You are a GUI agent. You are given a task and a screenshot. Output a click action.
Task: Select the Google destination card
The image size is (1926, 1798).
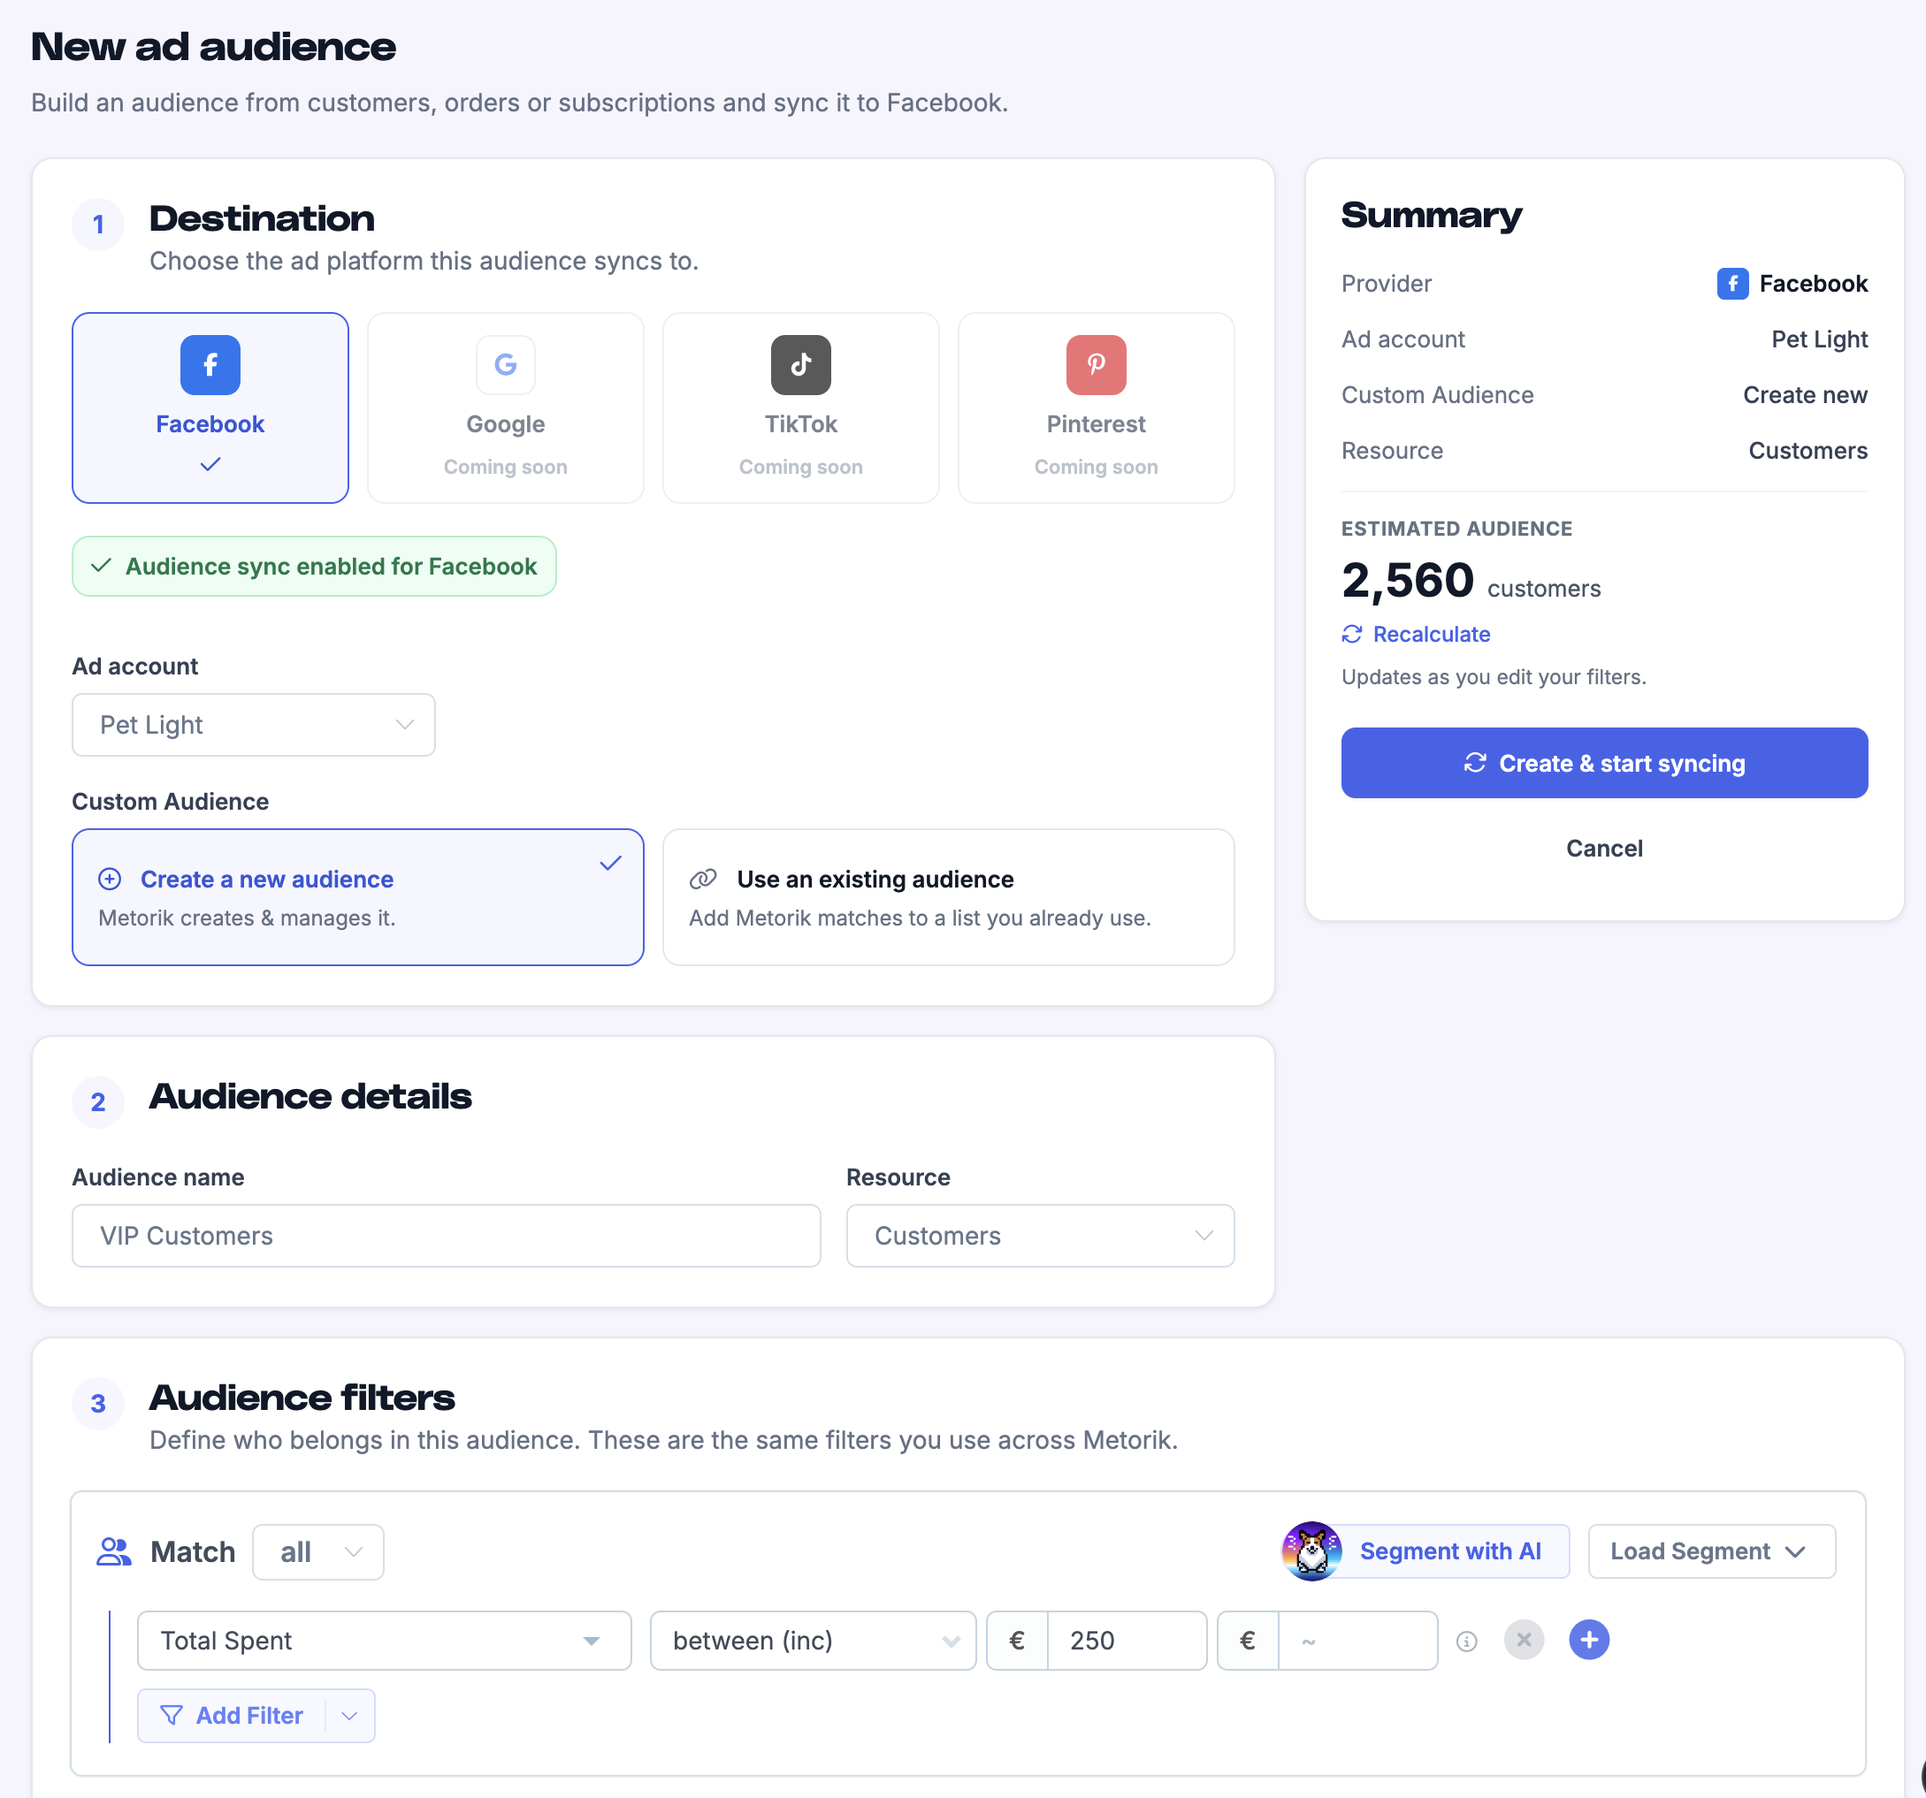tap(506, 408)
